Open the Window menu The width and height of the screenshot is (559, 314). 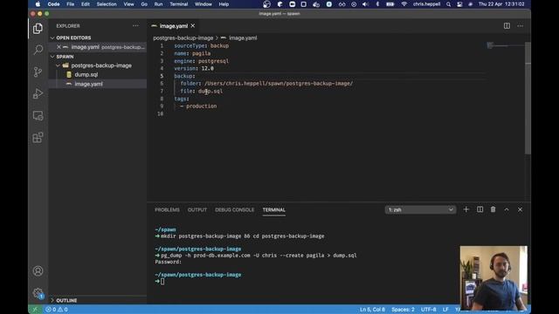(x=204, y=4)
